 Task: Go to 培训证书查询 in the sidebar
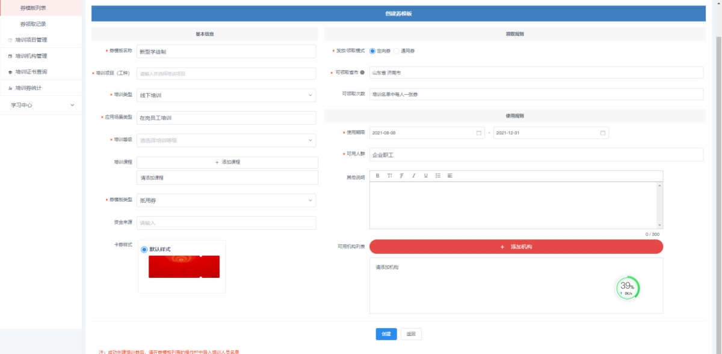pyautogui.click(x=31, y=72)
